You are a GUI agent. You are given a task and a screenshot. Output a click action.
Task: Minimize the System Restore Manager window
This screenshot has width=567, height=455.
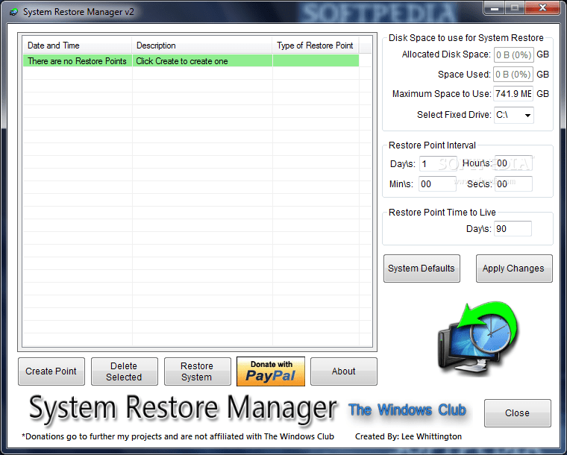495,7
